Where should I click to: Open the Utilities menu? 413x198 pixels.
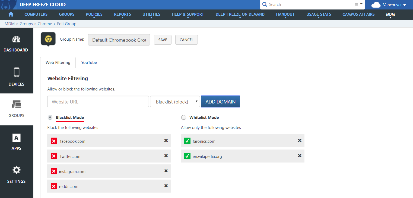coord(151,14)
